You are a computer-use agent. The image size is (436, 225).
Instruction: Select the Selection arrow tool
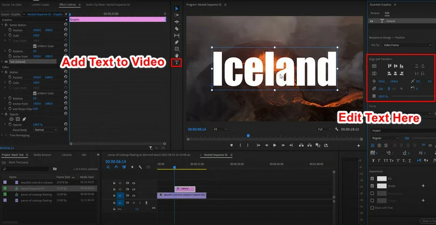[x=177, y=9]
